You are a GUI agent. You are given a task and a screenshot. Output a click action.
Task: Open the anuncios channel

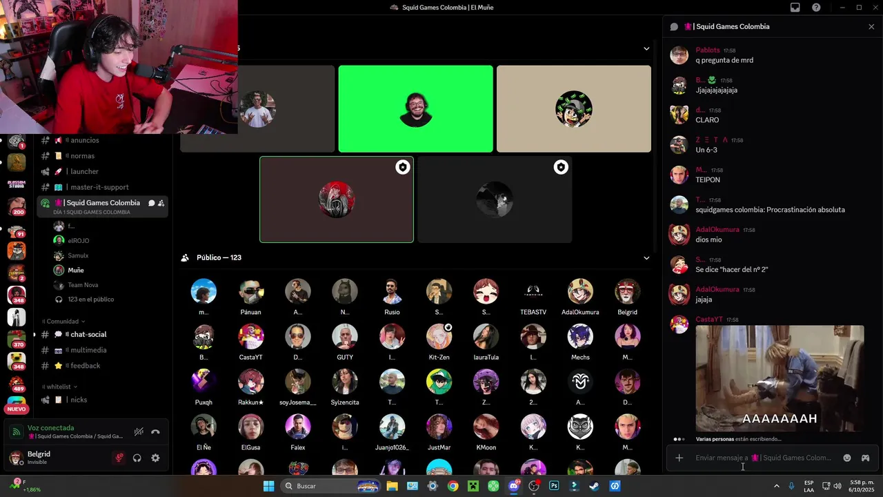tap(102, 140)
